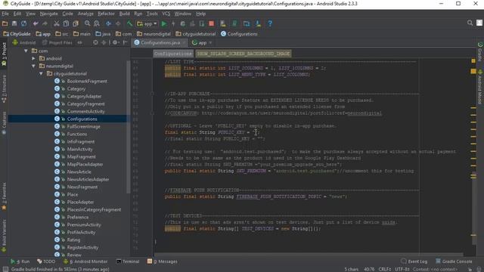This screenshot has width=484, height=272.
Task: Open the Terminal tool window
Action: point(128,261)
